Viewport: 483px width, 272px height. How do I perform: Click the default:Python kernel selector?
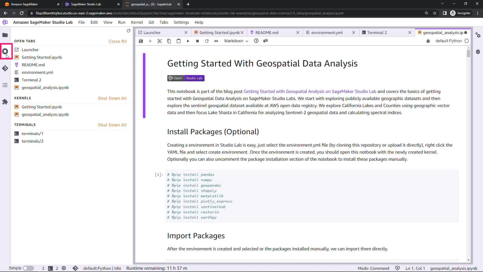tap(448, 41)
